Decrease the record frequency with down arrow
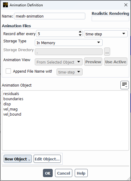131x181 pixels. [x=80, y=35]
